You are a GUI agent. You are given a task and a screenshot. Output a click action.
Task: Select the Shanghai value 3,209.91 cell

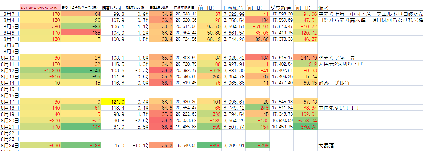click(x=233, y=145)
